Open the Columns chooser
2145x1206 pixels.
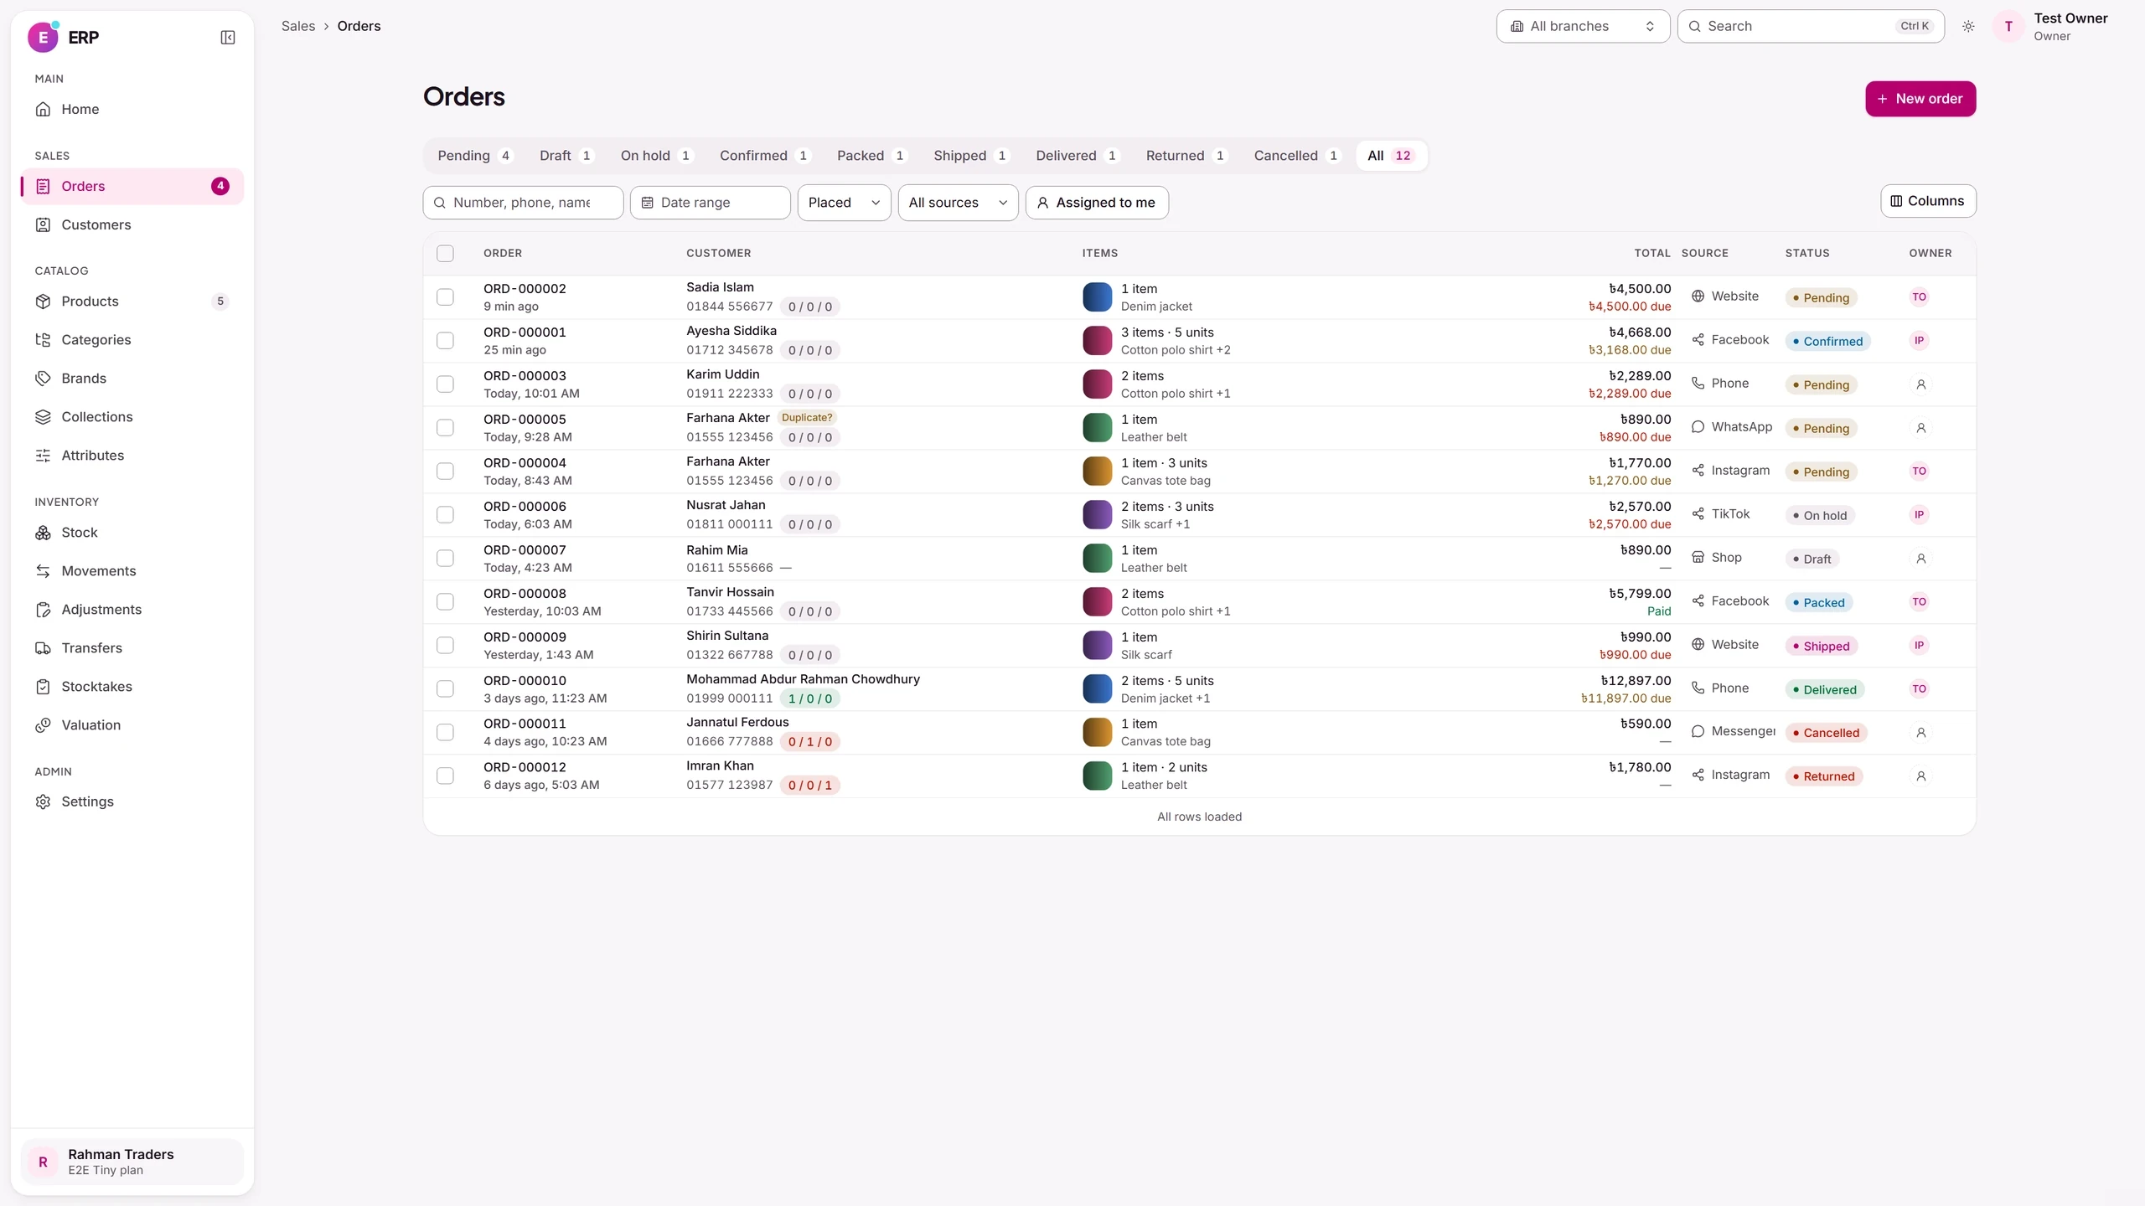[x=1928, y=201]
